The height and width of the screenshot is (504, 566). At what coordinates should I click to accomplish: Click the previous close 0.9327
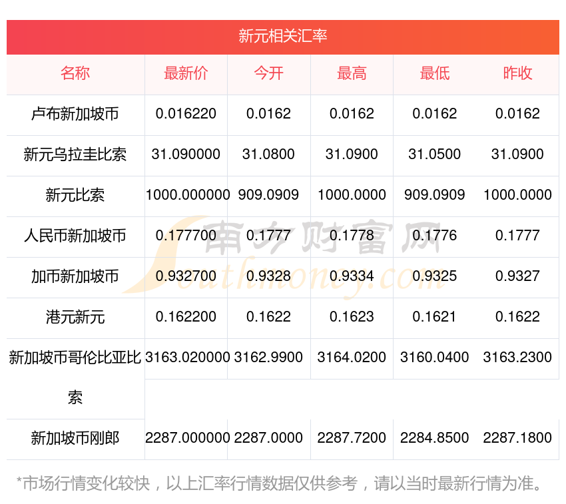517,276
